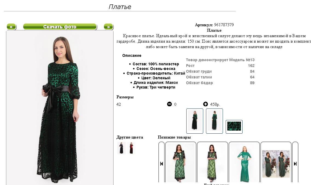Download the photo with Скачать фото button
This screenshot has height=185, width=311.
point(60,27)
